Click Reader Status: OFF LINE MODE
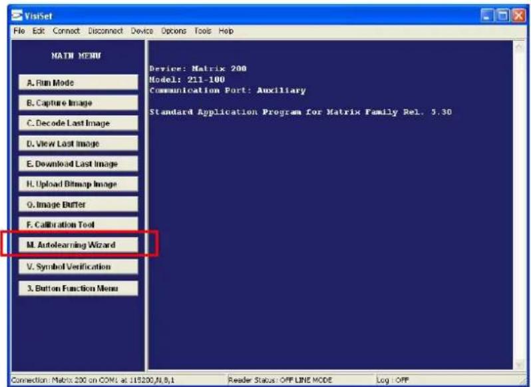 280,380
